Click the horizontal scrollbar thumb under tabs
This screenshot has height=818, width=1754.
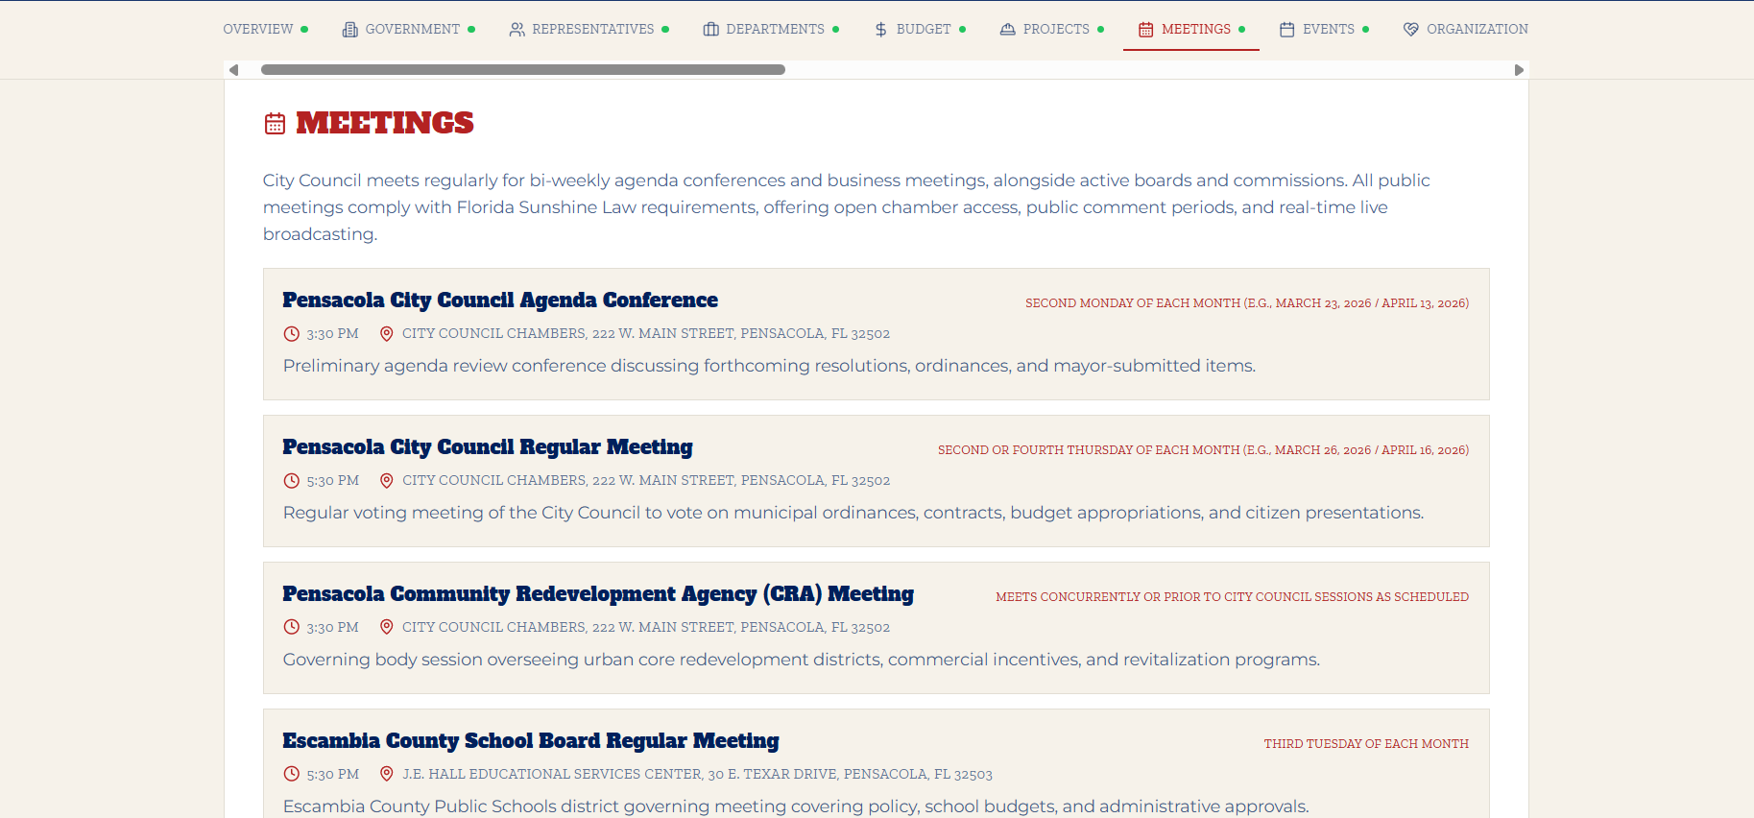523,70
